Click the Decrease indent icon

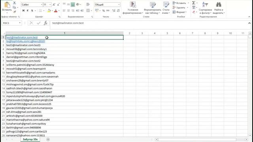[77, 11]
